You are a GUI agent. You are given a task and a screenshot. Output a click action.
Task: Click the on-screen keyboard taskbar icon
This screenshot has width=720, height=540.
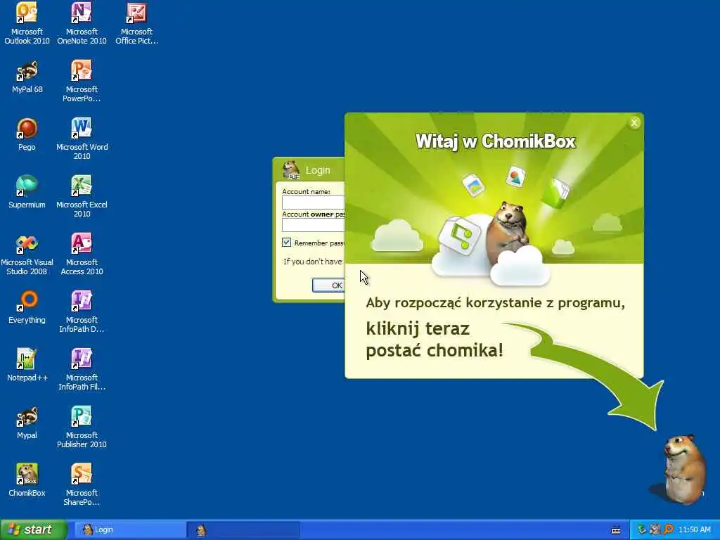(x=616, y=530)
